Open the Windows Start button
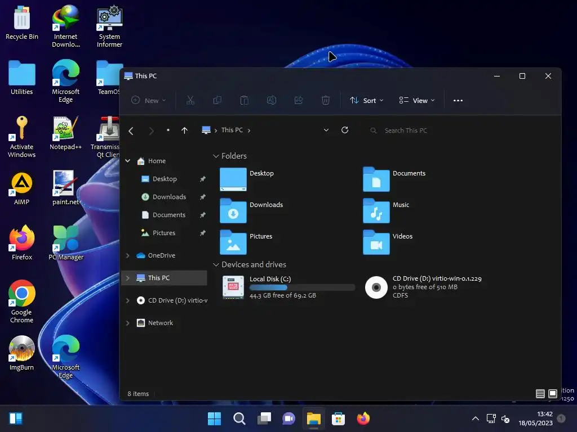The height and width of the screenshot is (432, 577). pos(214,418)
